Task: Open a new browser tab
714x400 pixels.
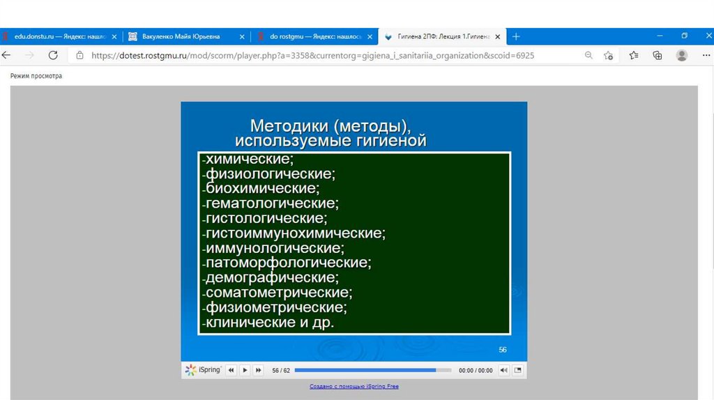Action: pos(516,36)
